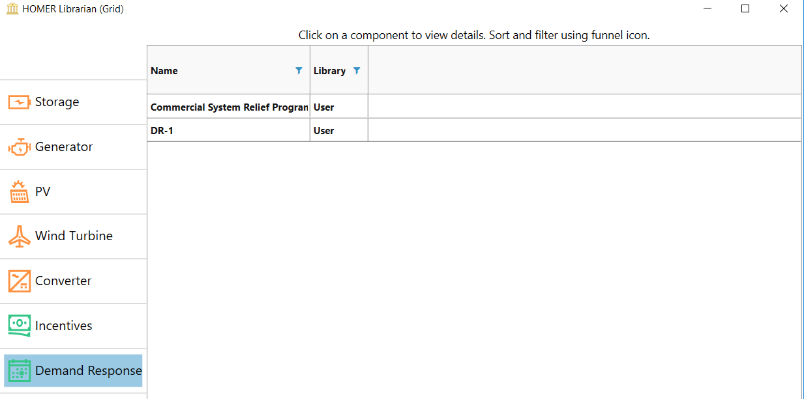Screen dimensions: 804x399
Task: Open the Name column filter funnel
Action: [x=299, y=70]
